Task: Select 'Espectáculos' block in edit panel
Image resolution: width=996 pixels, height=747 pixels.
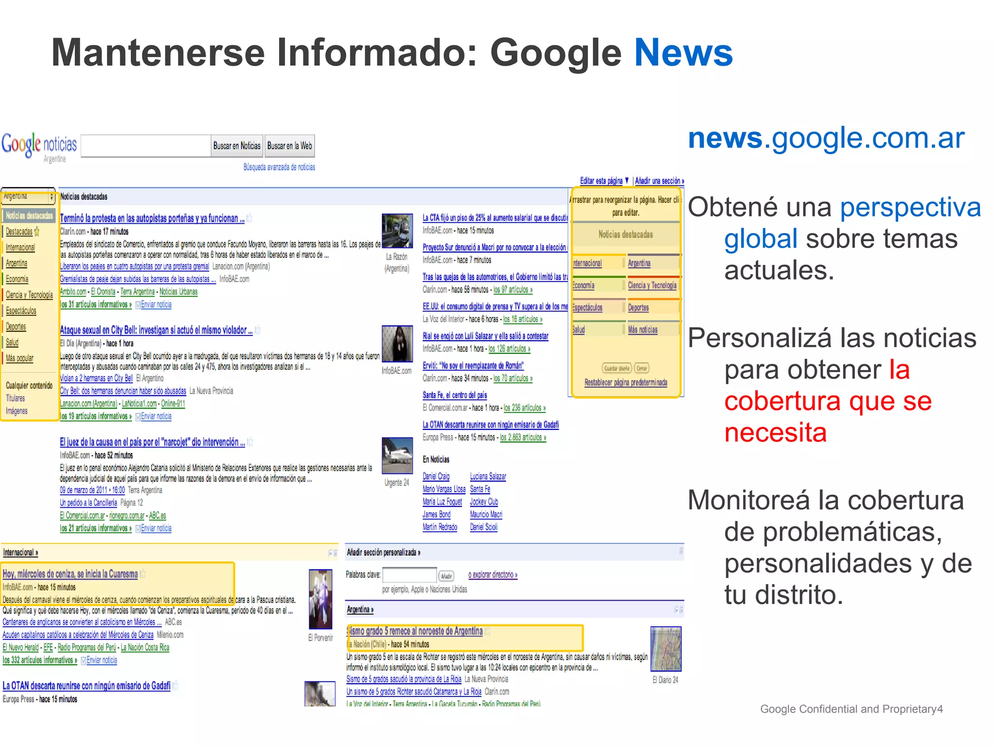Action: 598,307
